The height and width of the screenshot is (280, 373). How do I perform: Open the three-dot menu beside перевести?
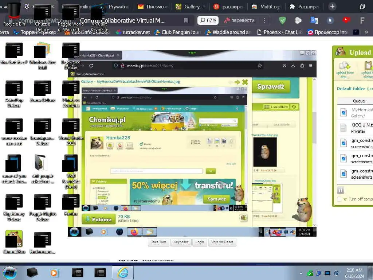click(264, 20)
